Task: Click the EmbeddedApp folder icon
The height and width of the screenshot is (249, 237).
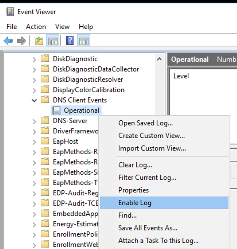Action: click(45, 213)
